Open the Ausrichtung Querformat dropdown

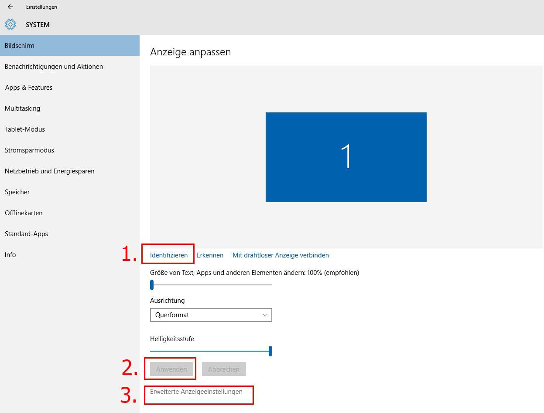[x=211, y=315]
